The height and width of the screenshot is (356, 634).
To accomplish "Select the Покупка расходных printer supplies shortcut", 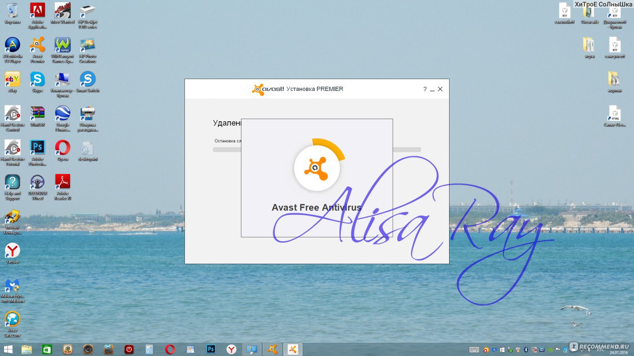I will pyautogui.click(x=88, y=119).
